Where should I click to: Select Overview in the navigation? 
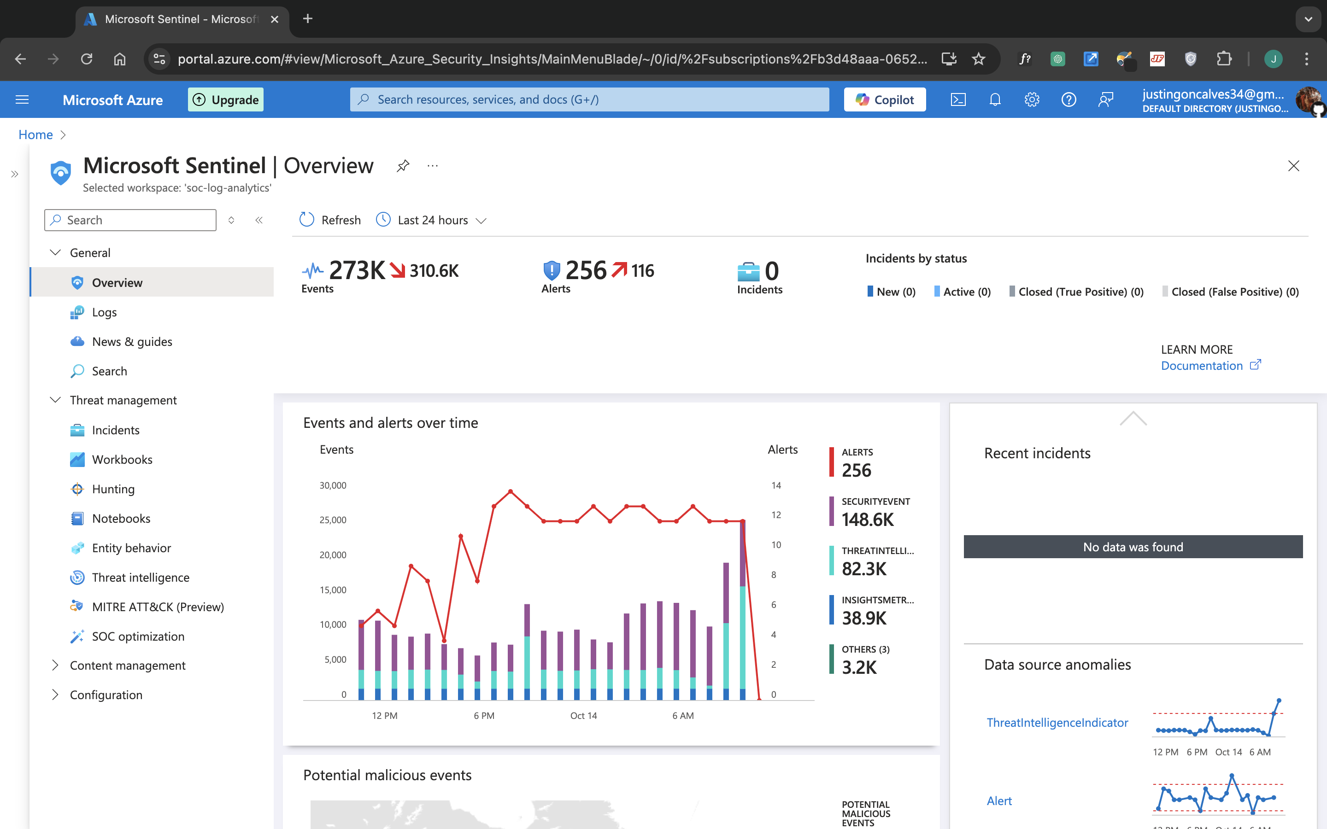tap(152, 282)
